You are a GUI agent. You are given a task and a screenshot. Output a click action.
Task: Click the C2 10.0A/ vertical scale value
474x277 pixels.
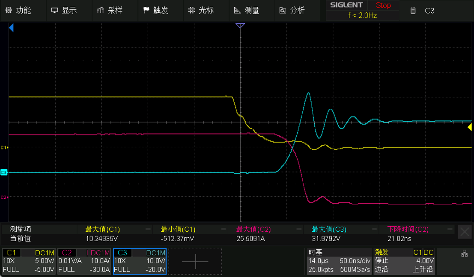(100, 261)
